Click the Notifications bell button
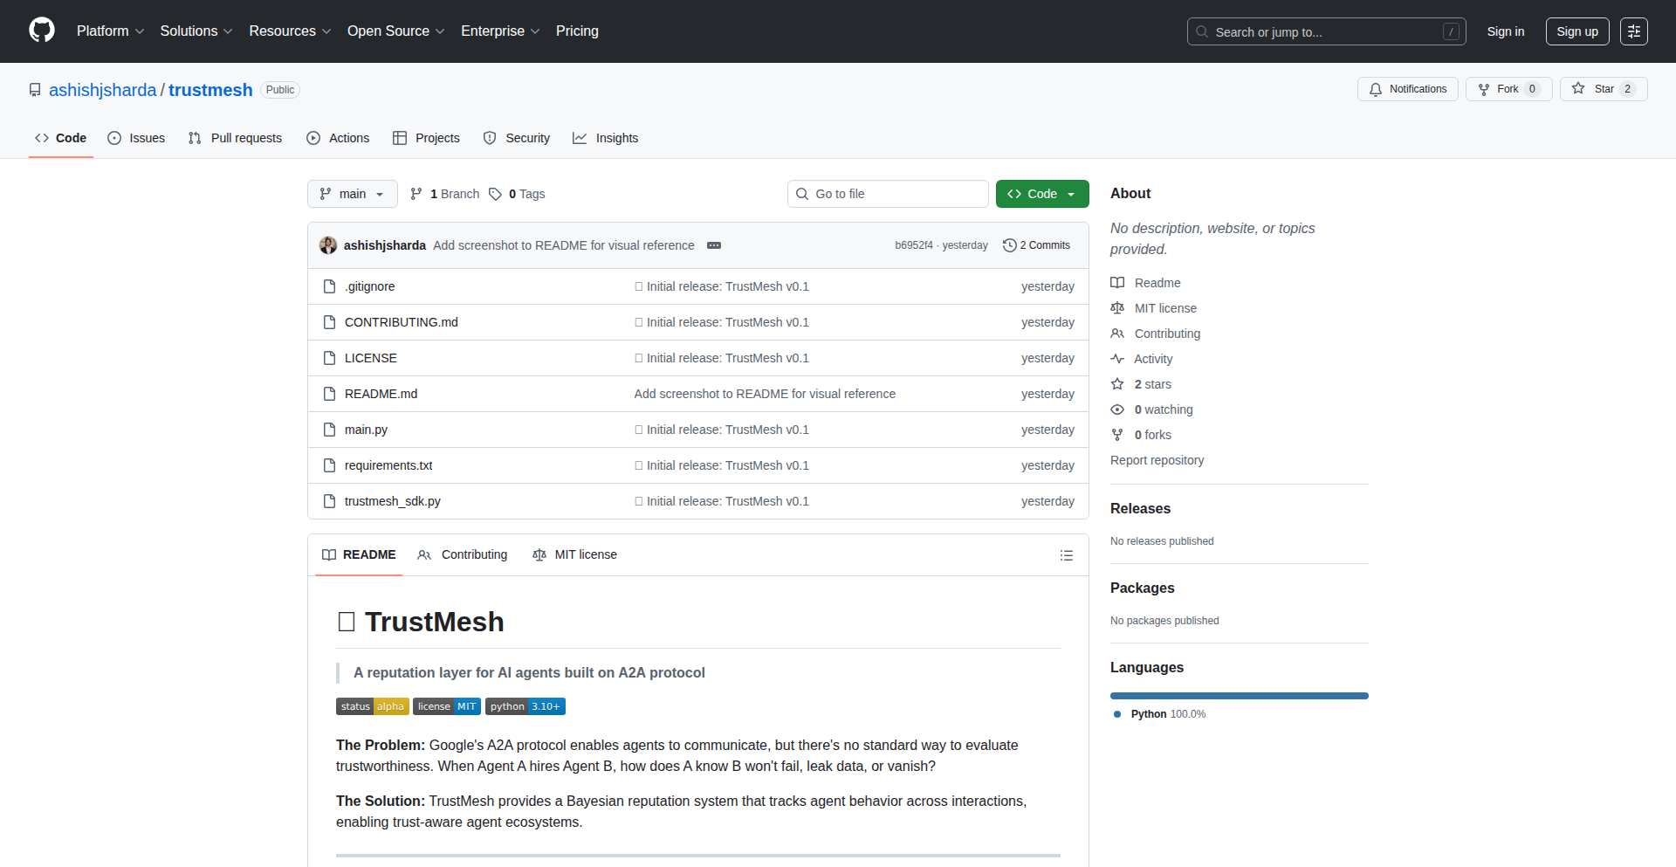This screenshot has height=867, width=1676. pyautogui.click(x=1407, y=89)
